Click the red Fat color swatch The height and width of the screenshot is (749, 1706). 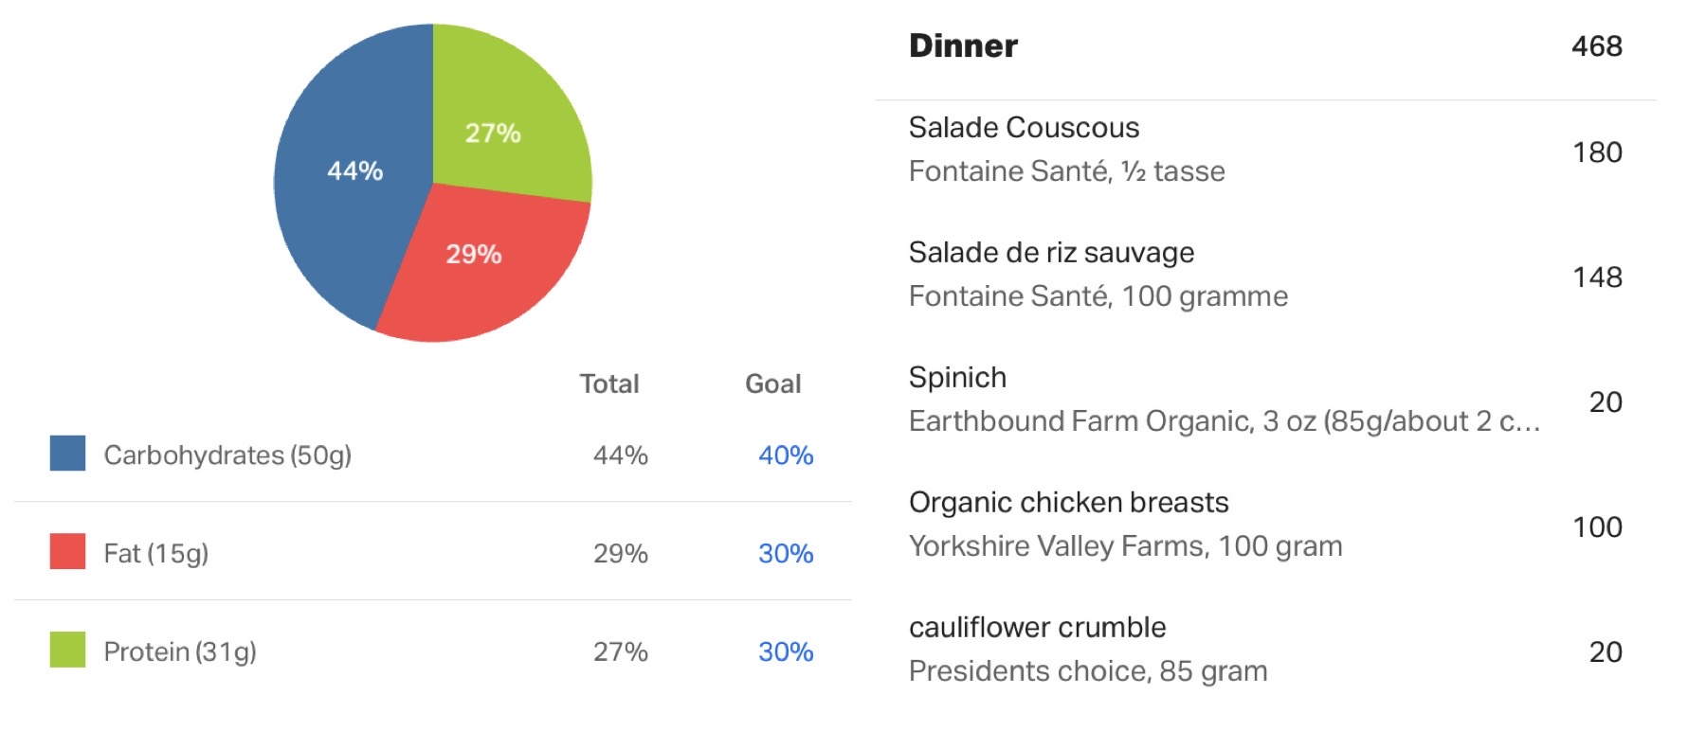click(x=67, y=551)
